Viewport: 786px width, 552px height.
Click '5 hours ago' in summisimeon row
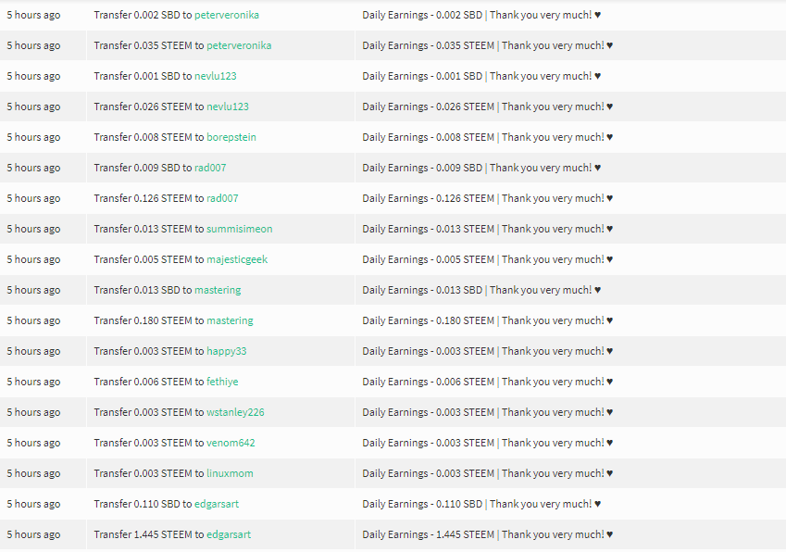tap(33, 229)
